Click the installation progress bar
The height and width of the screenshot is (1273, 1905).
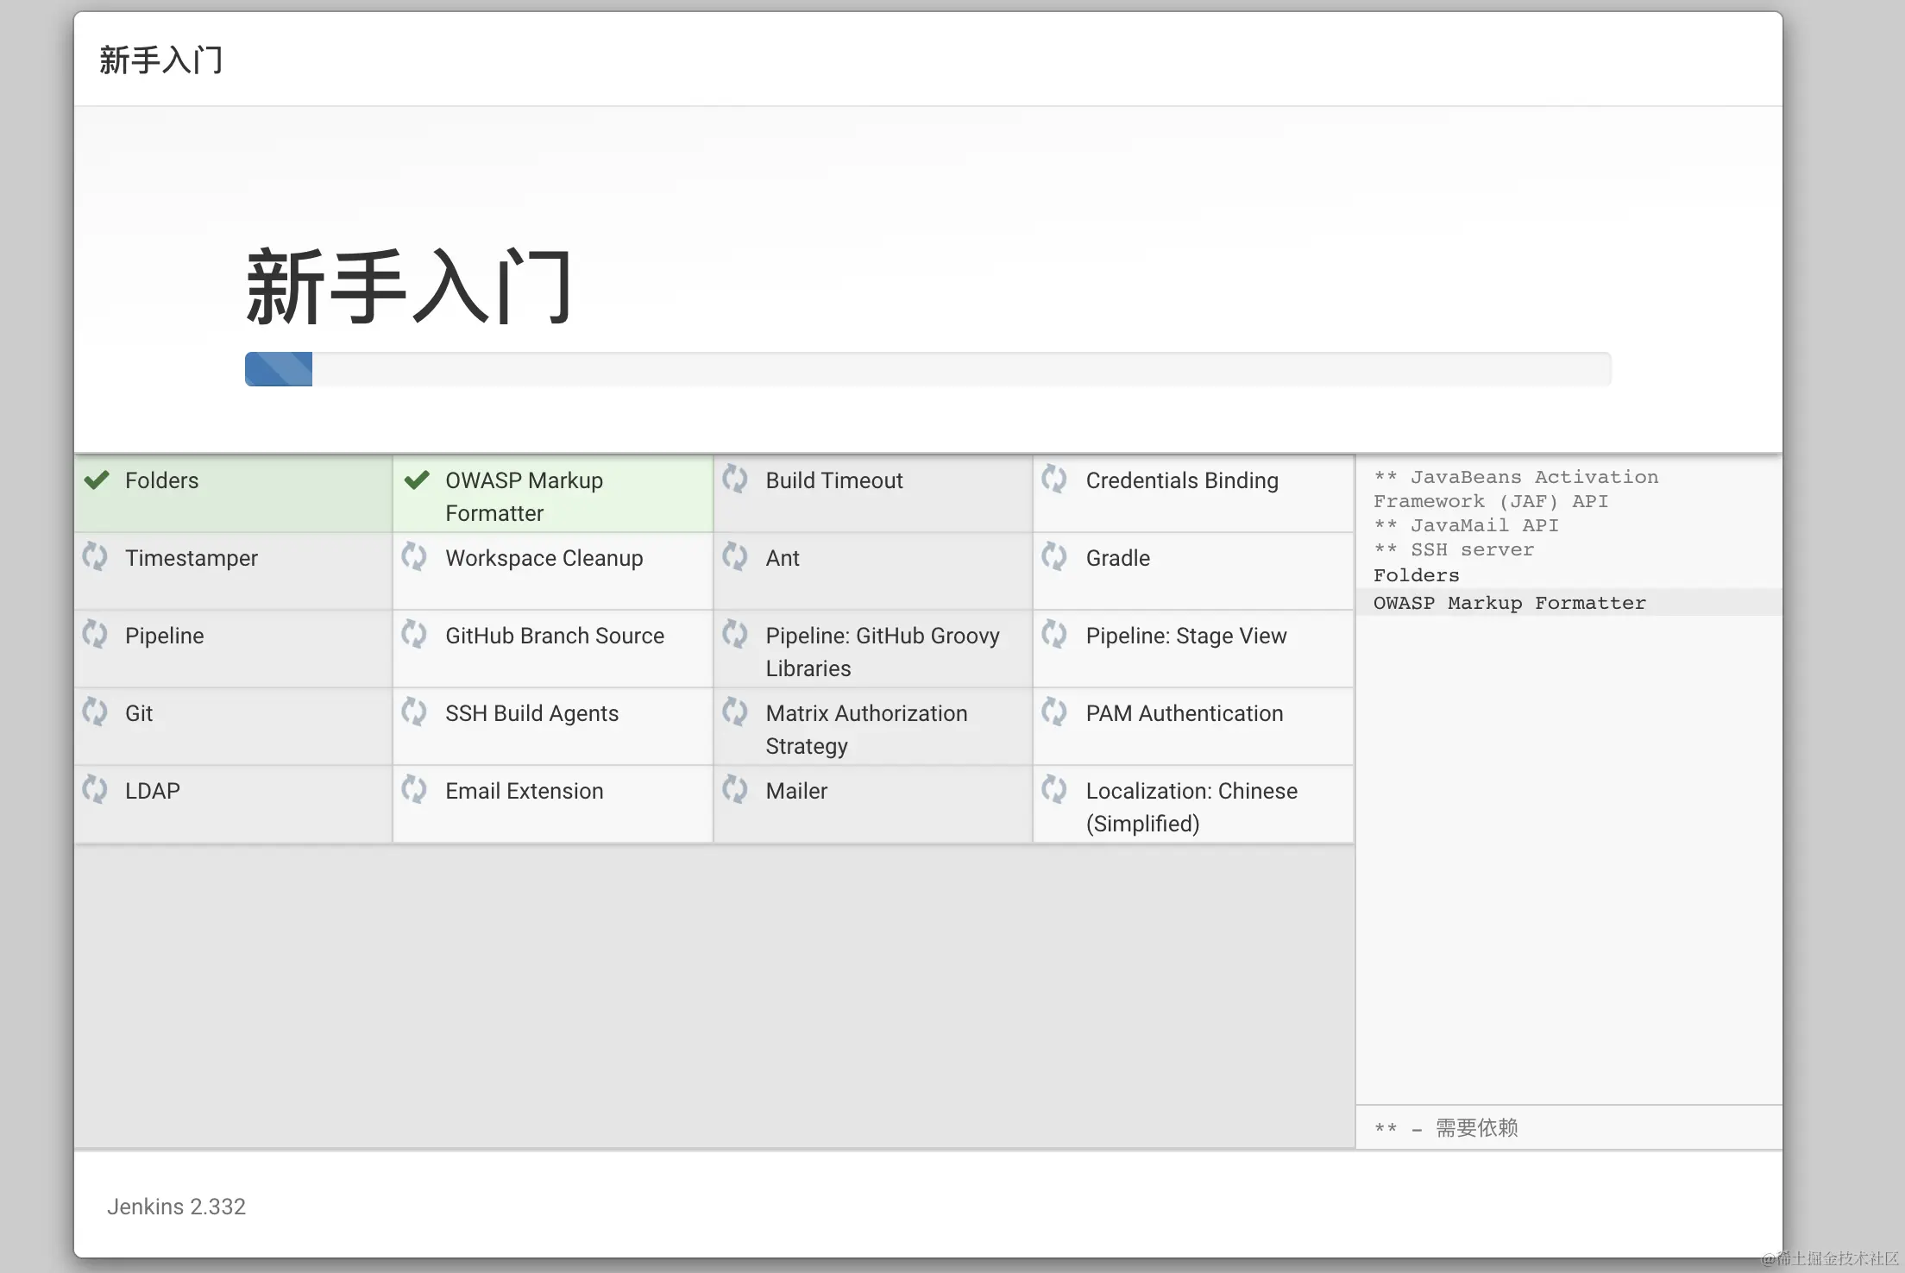[928, 369]
